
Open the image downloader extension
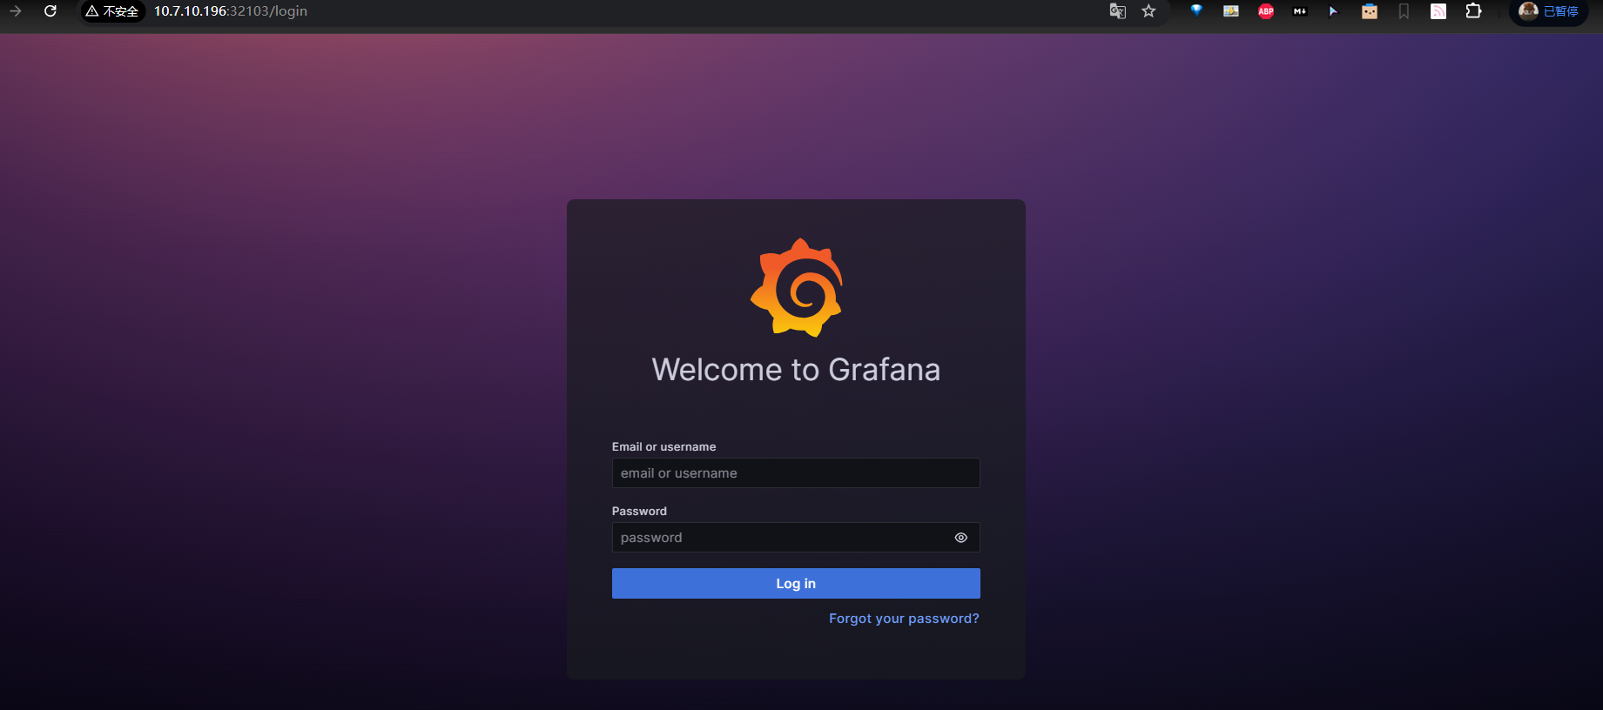1231,11
